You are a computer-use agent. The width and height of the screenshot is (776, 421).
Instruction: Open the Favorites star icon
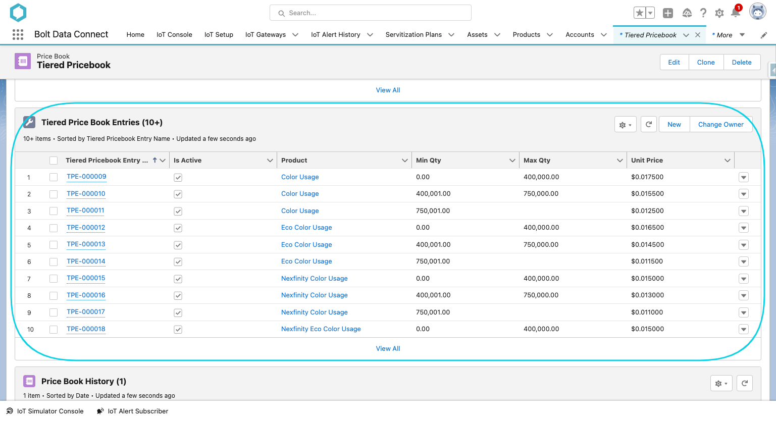click(x=639, y=13)
